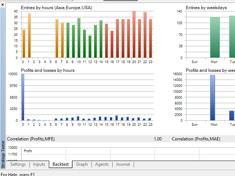This screenshot has width=235, height=176.
Task: Select the tallest red bar at hour 20
Action: [x=134, y=34]
